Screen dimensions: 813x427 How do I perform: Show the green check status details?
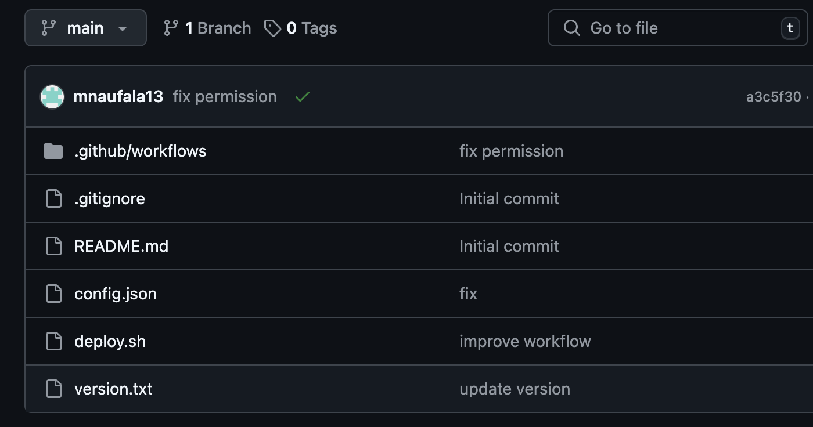[302, 97]
